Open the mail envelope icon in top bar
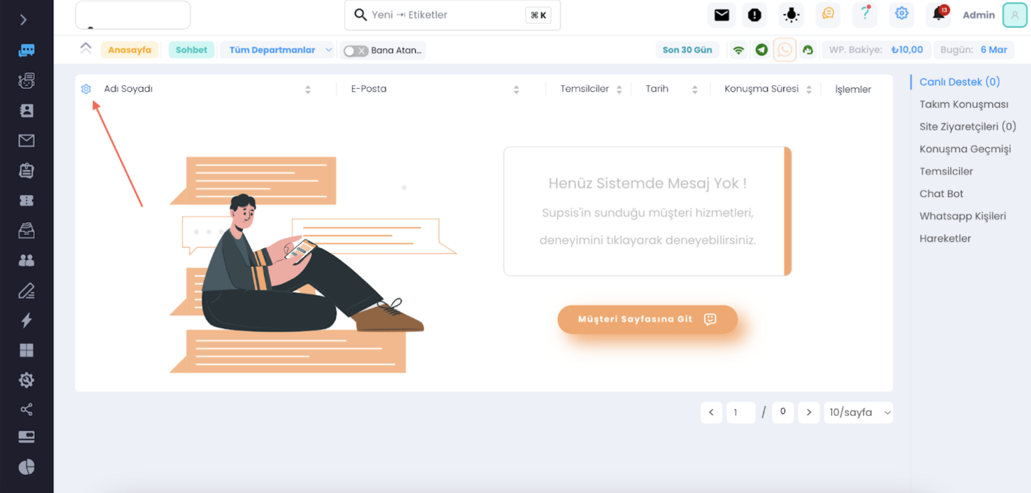 click(x=721, y=15)
